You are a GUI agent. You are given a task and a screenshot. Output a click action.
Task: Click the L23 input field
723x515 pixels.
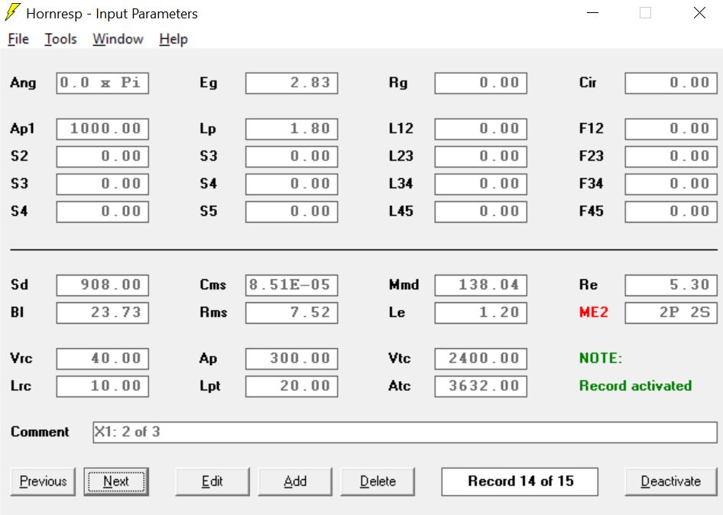481,156
